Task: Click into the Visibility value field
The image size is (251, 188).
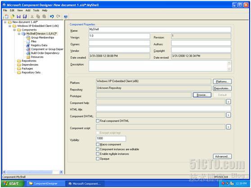Action: pyautogui.click(x=111, y=139)
